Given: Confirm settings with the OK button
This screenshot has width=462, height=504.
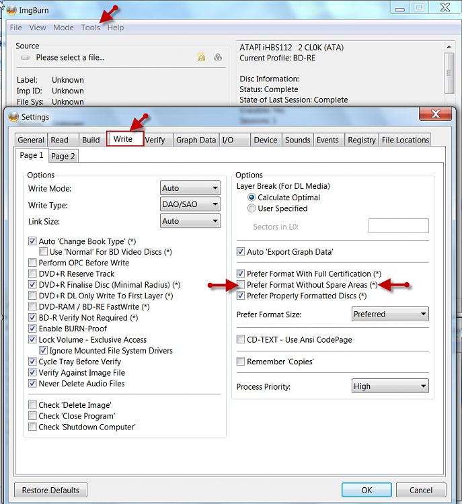Looking at the screenshot, I should click(367, 490).
